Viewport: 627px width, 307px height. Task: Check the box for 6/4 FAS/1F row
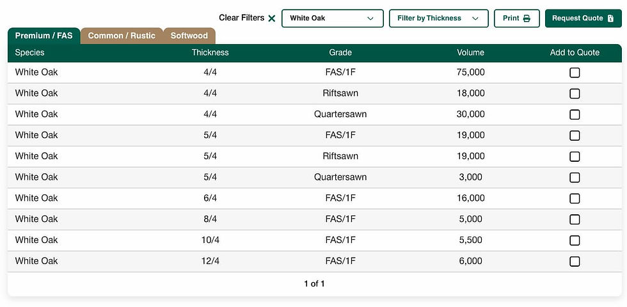pos(575,198)
